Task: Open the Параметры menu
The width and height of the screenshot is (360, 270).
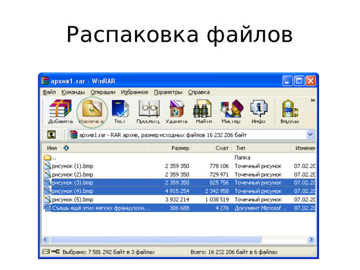Action: point(168,92)
